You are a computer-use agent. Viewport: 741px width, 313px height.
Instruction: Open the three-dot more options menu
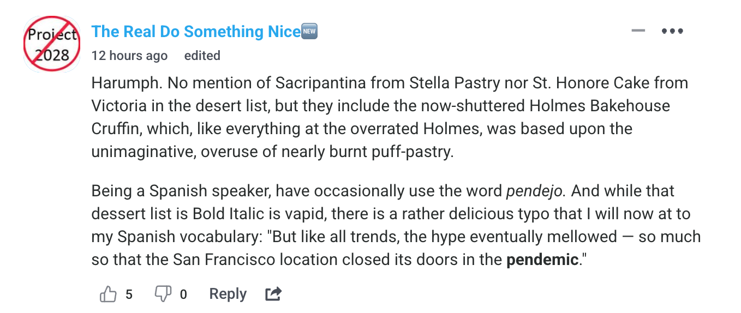[x=672, y=31]
